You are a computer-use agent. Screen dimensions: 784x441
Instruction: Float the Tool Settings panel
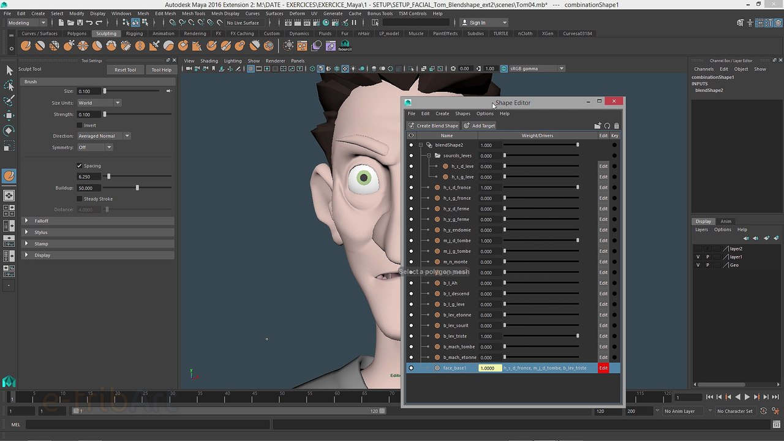click(x=168, y=61)
